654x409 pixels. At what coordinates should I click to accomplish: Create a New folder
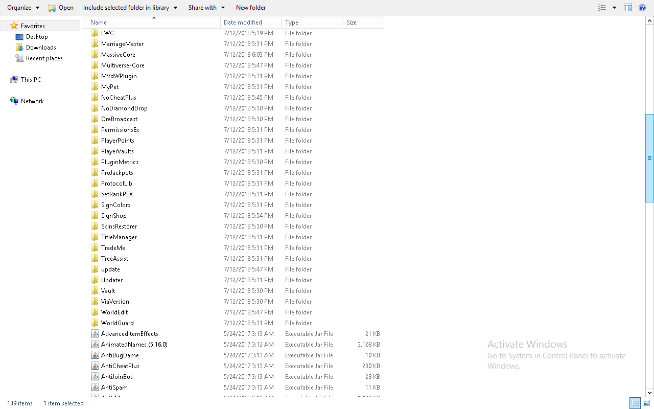pyautogui.click(x=251, y=8)
